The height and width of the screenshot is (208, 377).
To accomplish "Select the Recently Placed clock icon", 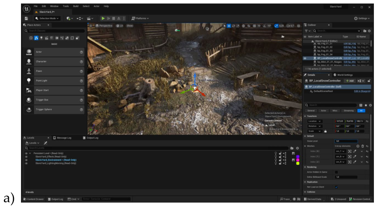I will coord(31,38).
